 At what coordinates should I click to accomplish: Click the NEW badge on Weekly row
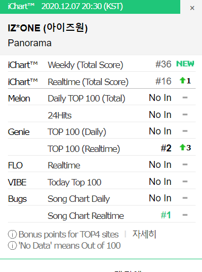(185, 64)
